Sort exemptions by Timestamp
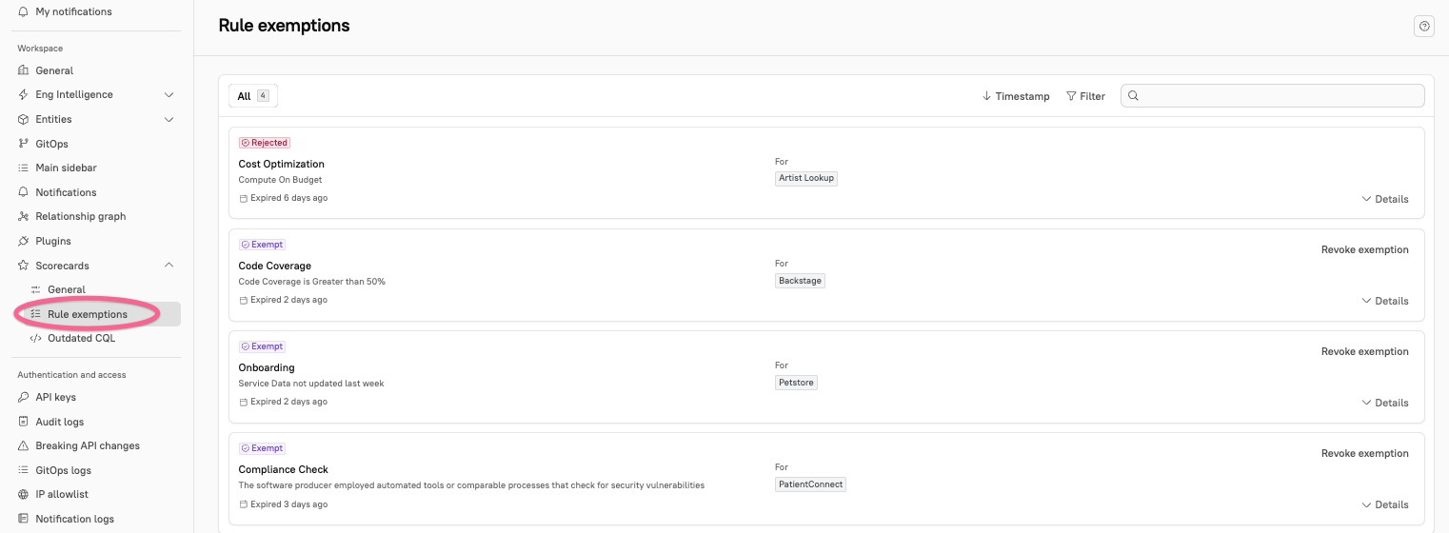The width and height of the screenshot is (1449, 533). 1016,96
